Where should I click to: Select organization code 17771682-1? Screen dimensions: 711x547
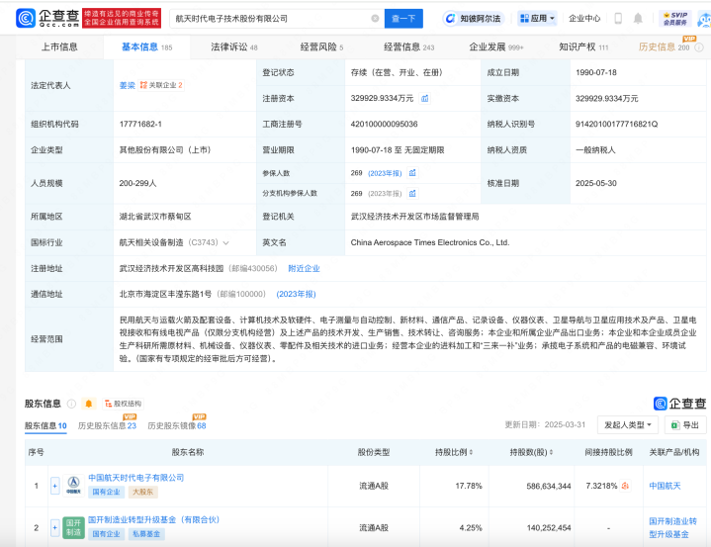(140, 125)
